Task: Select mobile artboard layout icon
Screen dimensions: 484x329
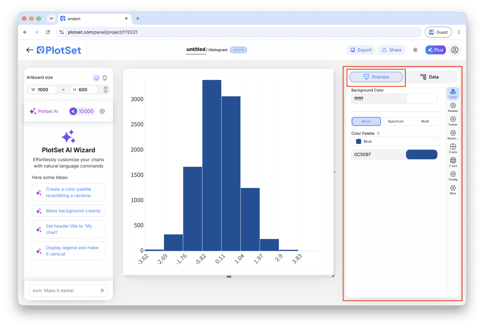Action: point(105,78)
